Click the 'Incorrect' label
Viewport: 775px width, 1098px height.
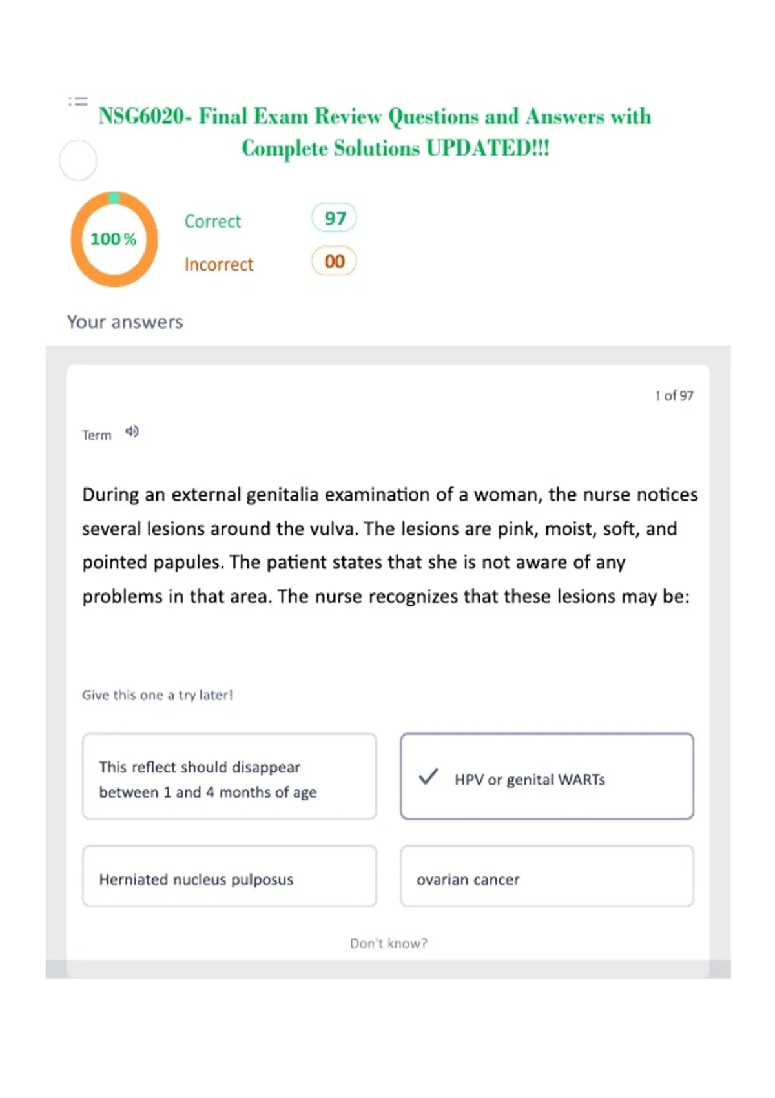tap(219, 264)
